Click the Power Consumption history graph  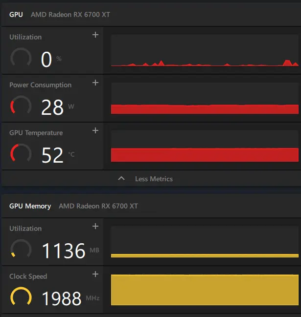pos(205,99)
